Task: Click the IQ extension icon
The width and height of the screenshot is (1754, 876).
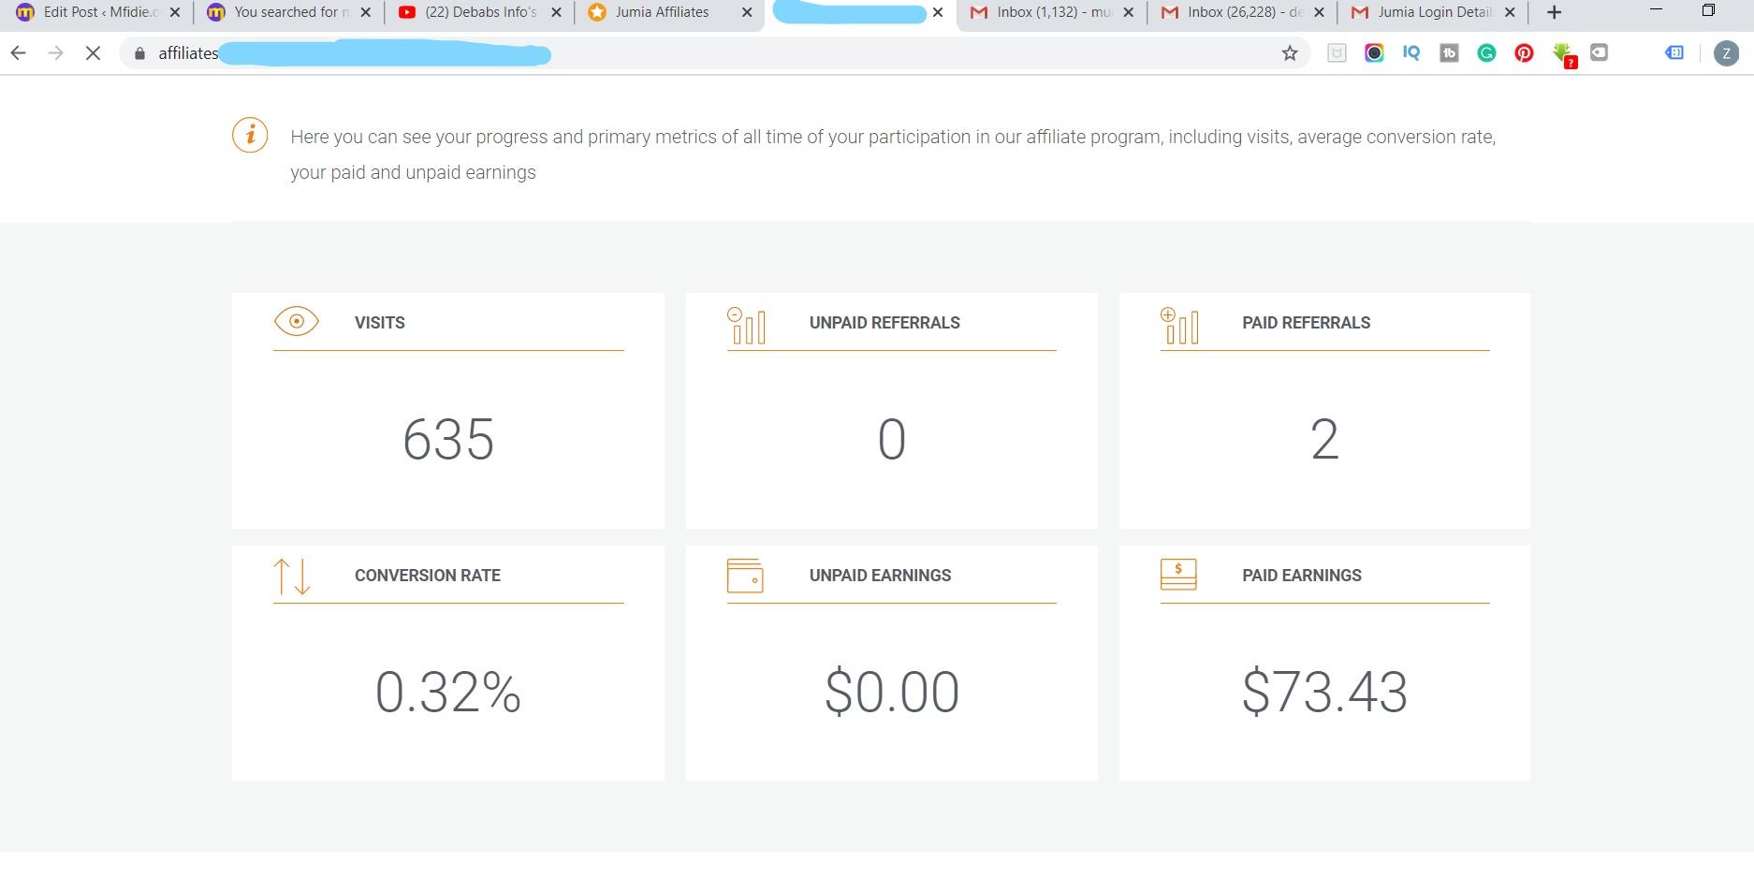Action: [1411, 53]
